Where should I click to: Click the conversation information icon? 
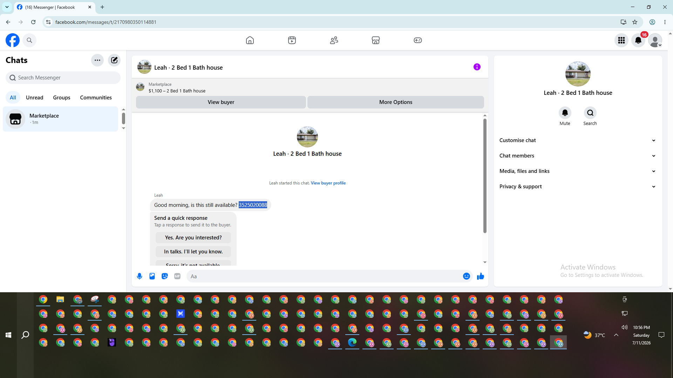click(477, 67)
